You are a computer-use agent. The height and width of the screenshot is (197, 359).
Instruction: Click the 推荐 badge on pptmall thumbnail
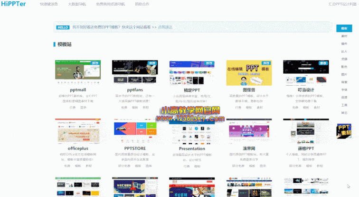pos(95,63)
